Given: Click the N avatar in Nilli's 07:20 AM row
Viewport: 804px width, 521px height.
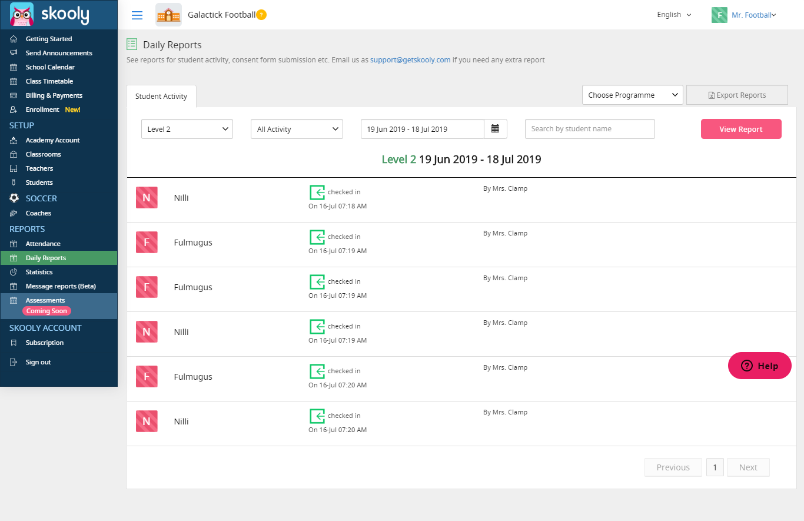Looking at the screenshot, I should [147, 422].
